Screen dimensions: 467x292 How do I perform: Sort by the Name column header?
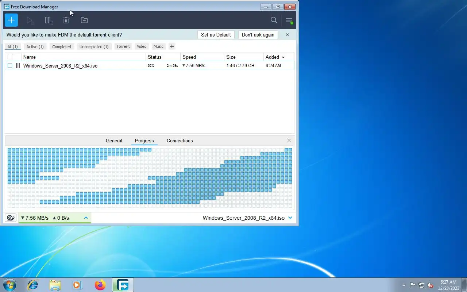tap(84, 57)
